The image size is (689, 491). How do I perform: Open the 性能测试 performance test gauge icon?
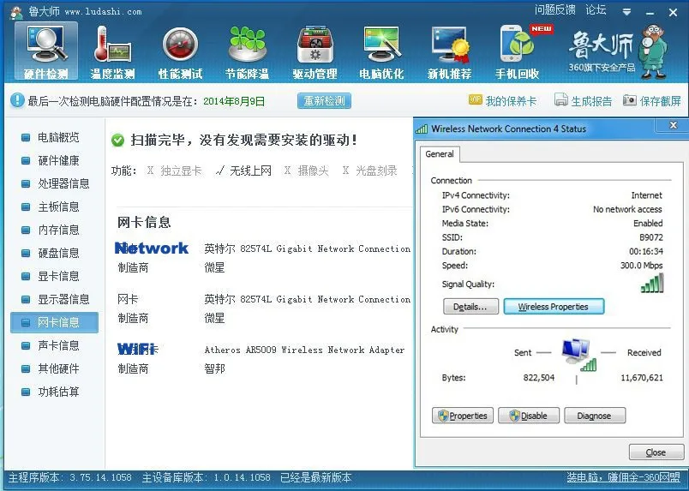[180, 51]
